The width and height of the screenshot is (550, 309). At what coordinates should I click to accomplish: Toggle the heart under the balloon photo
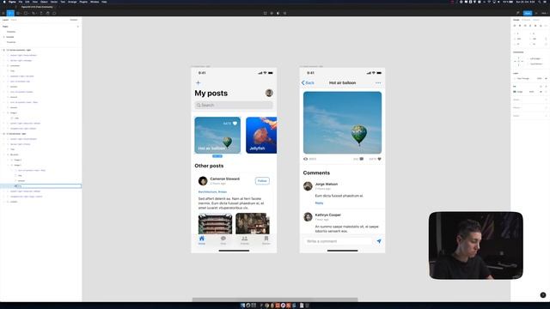pos(379,159)
